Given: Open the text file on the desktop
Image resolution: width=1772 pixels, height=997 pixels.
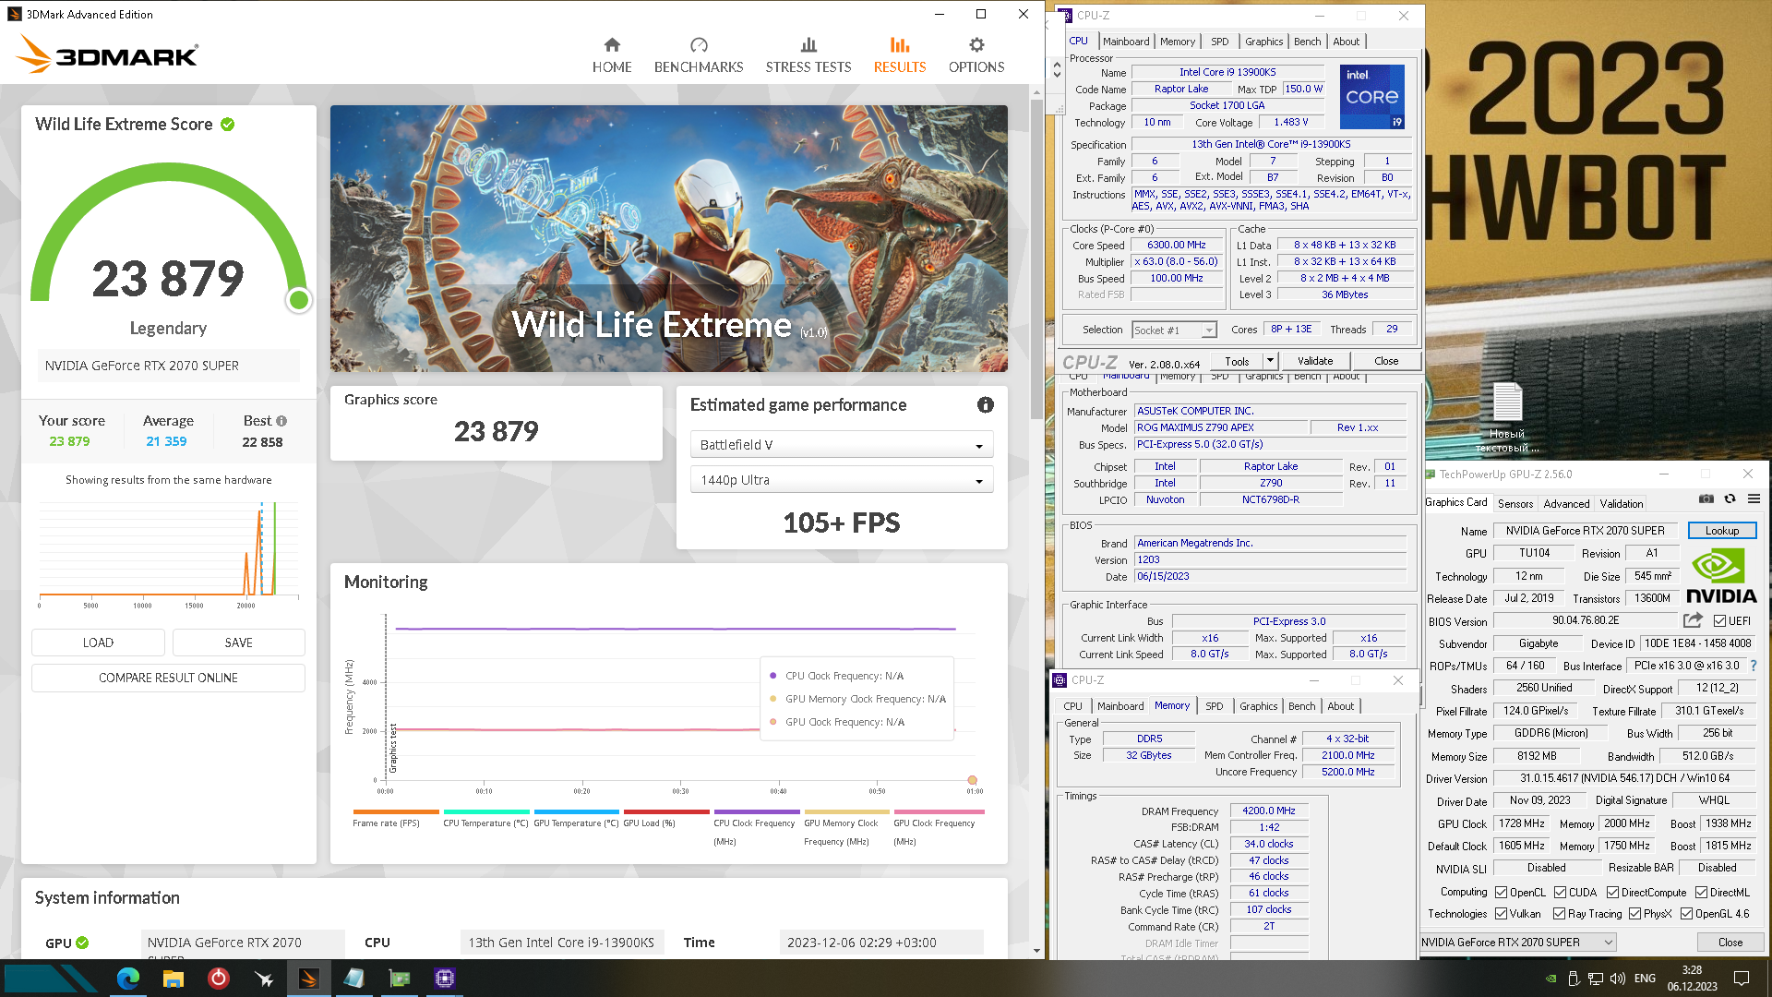Looking at the screenshot, I should tap(1507, 416).
